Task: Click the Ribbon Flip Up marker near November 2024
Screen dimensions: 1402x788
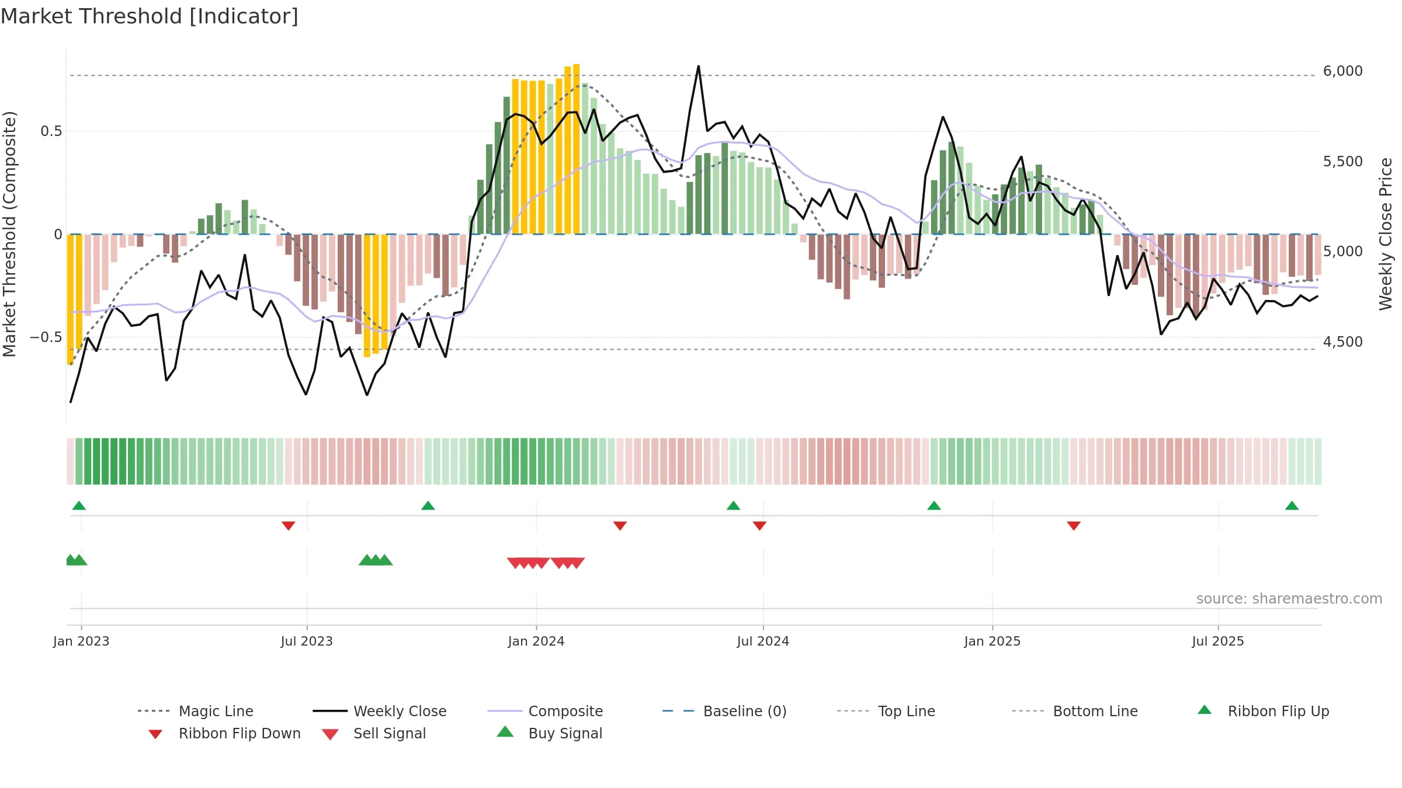Action: pyautogui.click(x=934, y=505)
